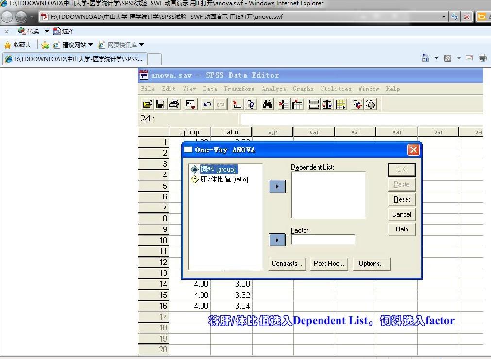The height and width of the screenshot is (359, 491).
Task: Click the 收藏夹 favorites button
Action: [x=17, y=45]
